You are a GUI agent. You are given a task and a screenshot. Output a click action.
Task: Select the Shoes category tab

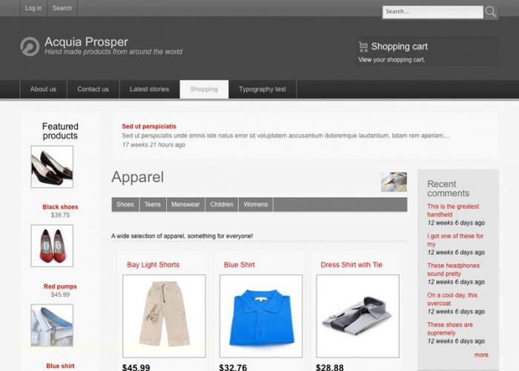click(125, 204)
